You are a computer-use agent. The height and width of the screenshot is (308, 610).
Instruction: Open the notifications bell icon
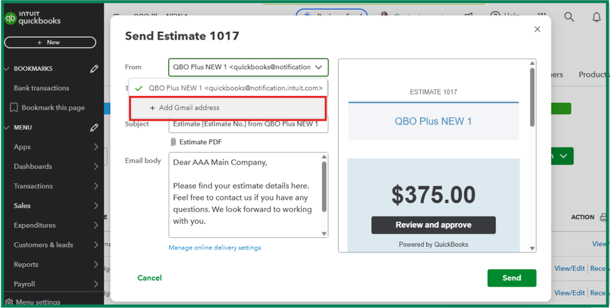tap(597, 17)
